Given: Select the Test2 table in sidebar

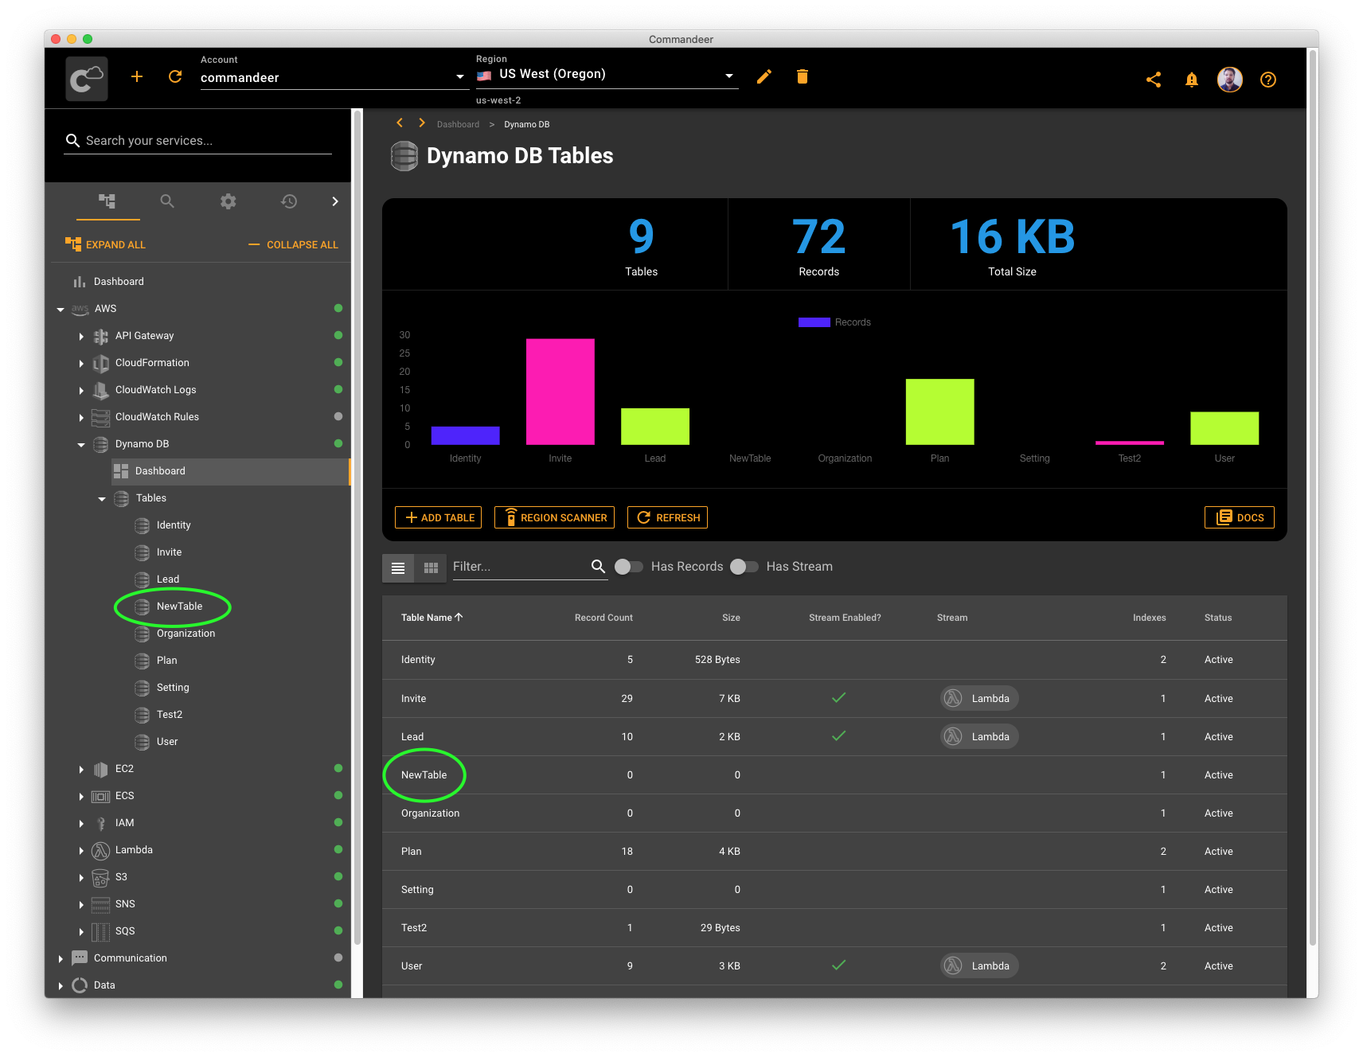Looking at the screenshot, I should [x=169, y=715].
